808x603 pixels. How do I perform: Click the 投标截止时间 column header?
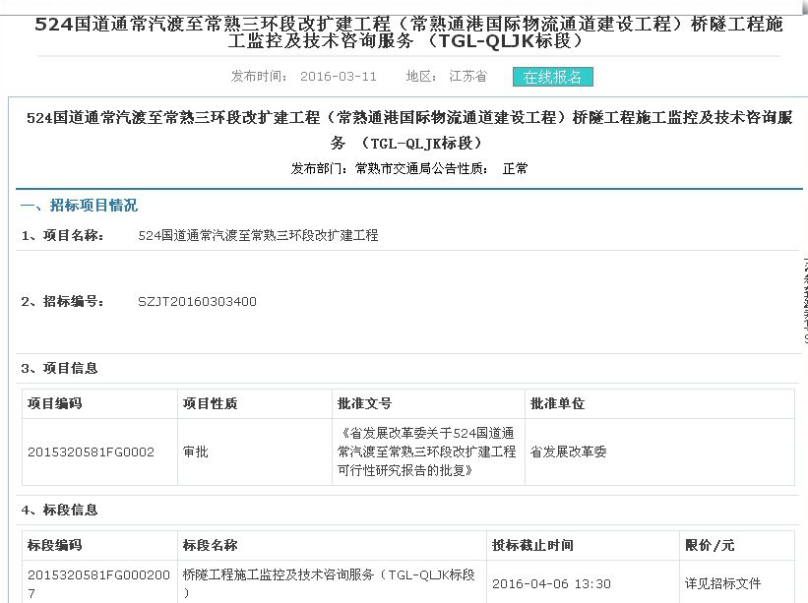click(x=532, y=545)
